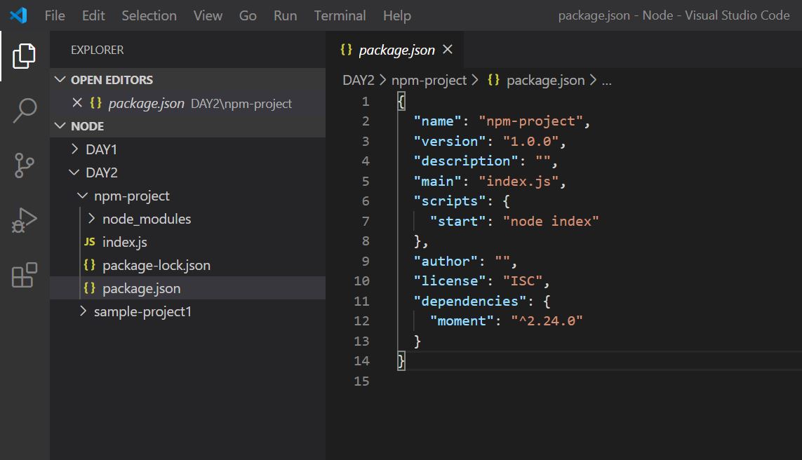This screenshot has width=802, height=460.
Task: Collapse the npm-project folder
Action: (82, 195)
